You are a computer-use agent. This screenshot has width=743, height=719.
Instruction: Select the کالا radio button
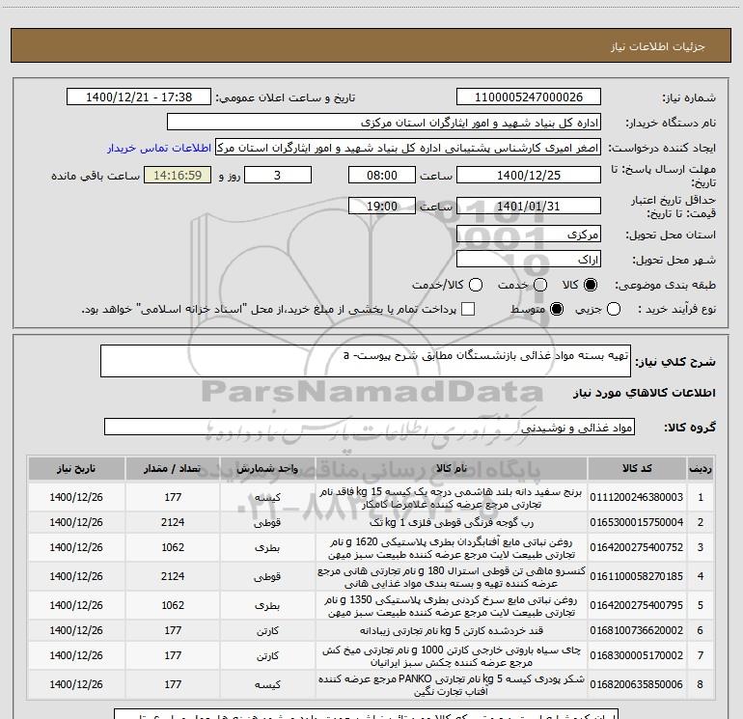(x=591, y=285)
